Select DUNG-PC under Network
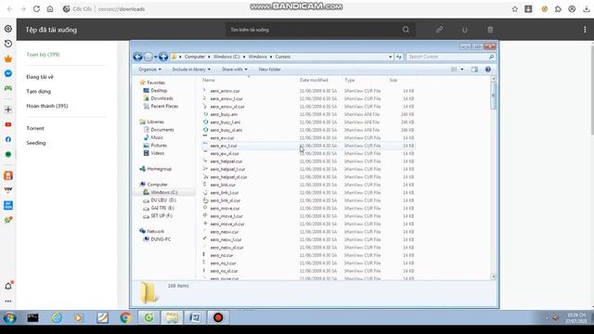This screenshot has height=334, width=594. pos(161,239)
